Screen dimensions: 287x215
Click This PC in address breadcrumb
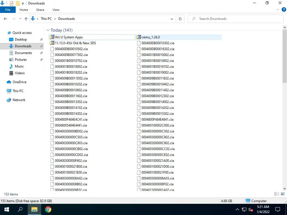coord(46,19)
